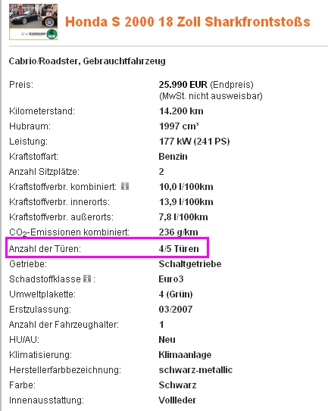Click the Schaltgetriebe transmission value
The image size is (328, 411).
[x=190, y=263]
